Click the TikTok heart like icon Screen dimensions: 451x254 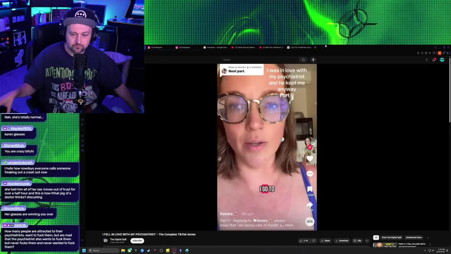pyautogui.click(x=310, y=159)
